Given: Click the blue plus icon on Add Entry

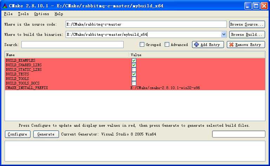Looking at the screenshot, I should [x=196, y=45].
